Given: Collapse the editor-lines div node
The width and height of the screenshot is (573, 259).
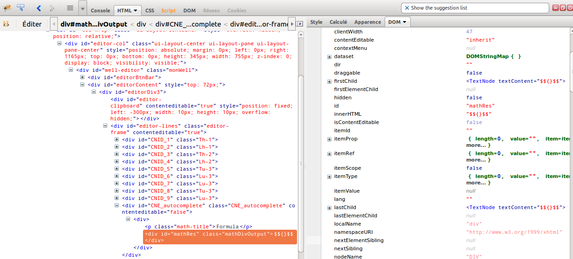Looking at the screenshot, I should click(x=105, y=126).
